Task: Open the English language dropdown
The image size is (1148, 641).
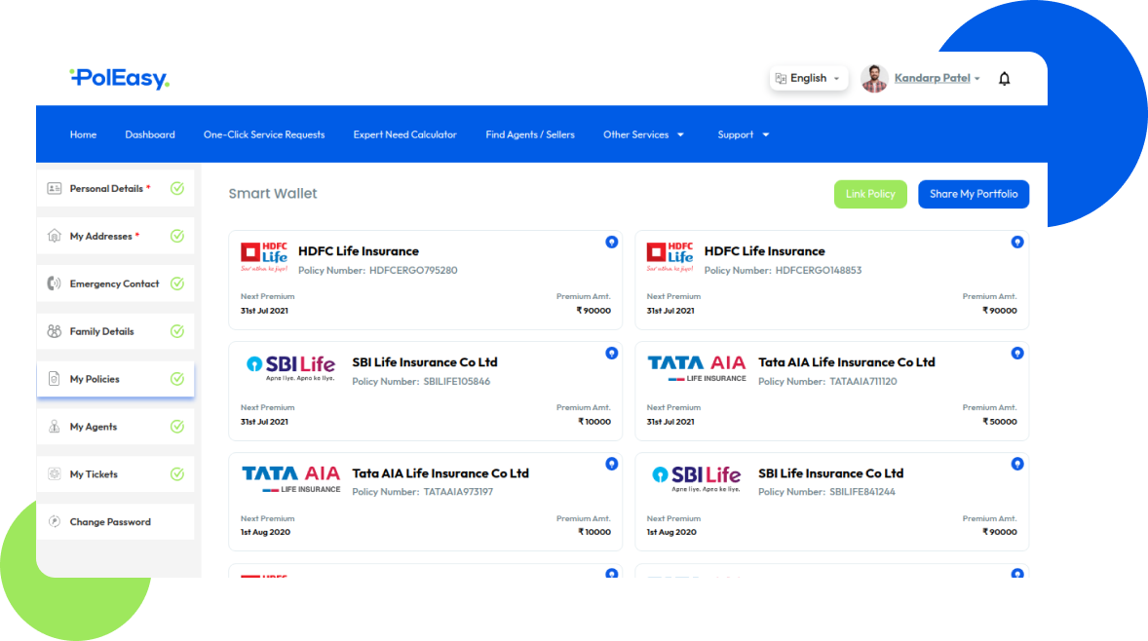Action: (809, 78)
